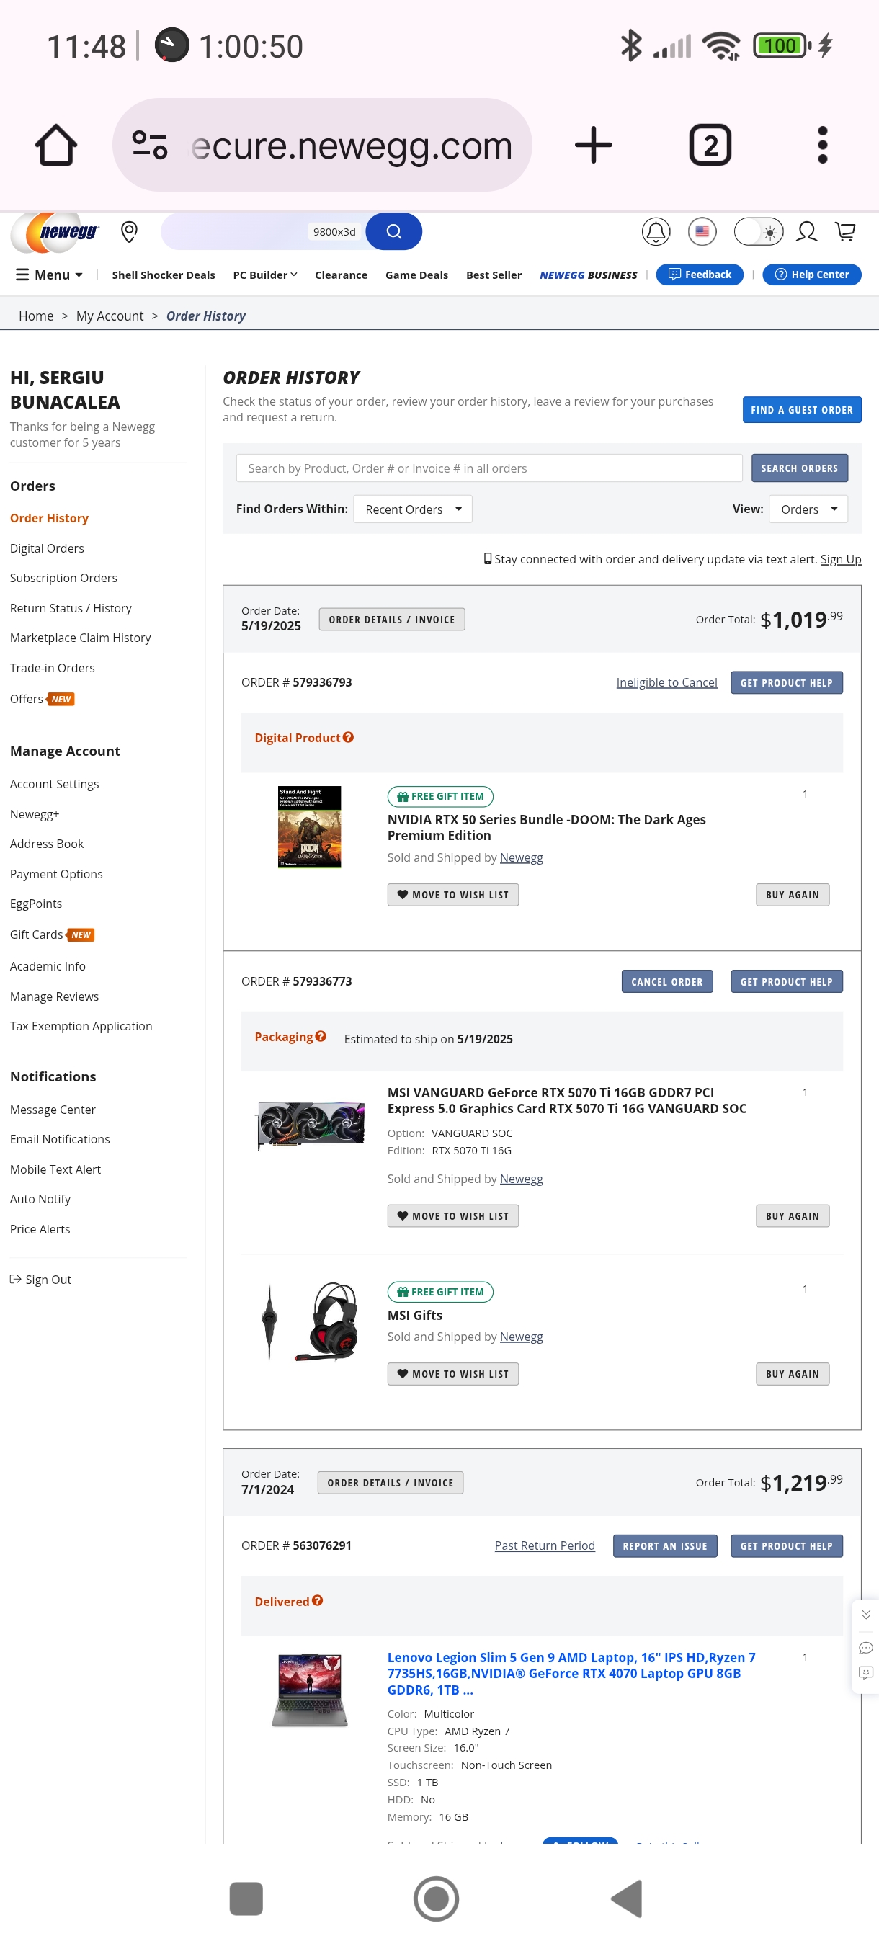Tap the US flag country icon
Viewport: 879px width, 1954px height.
point(702,231)
